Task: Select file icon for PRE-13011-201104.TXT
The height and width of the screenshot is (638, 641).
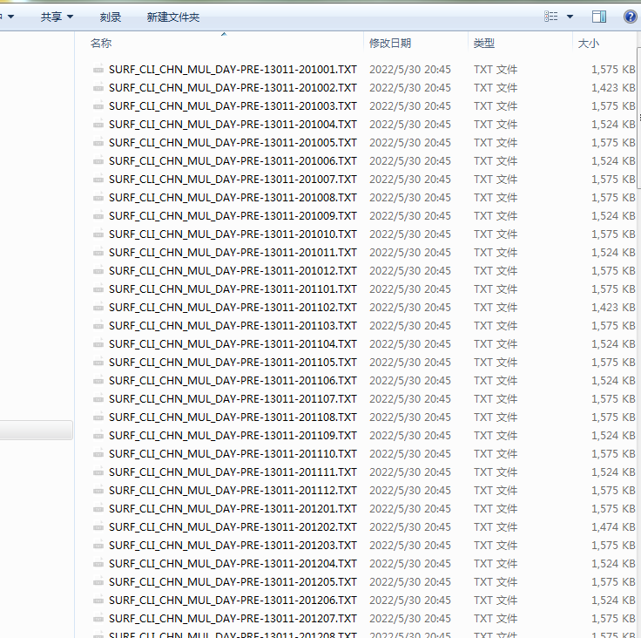Action: point(98,343)
